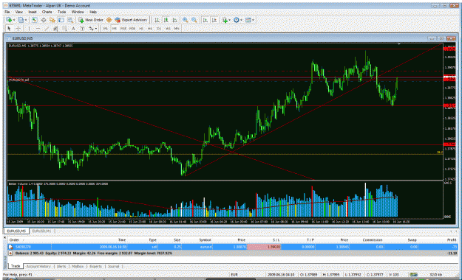Select the vertical line drawing tool
This screenshot has width=462, height=280.
tap(29, 29)
